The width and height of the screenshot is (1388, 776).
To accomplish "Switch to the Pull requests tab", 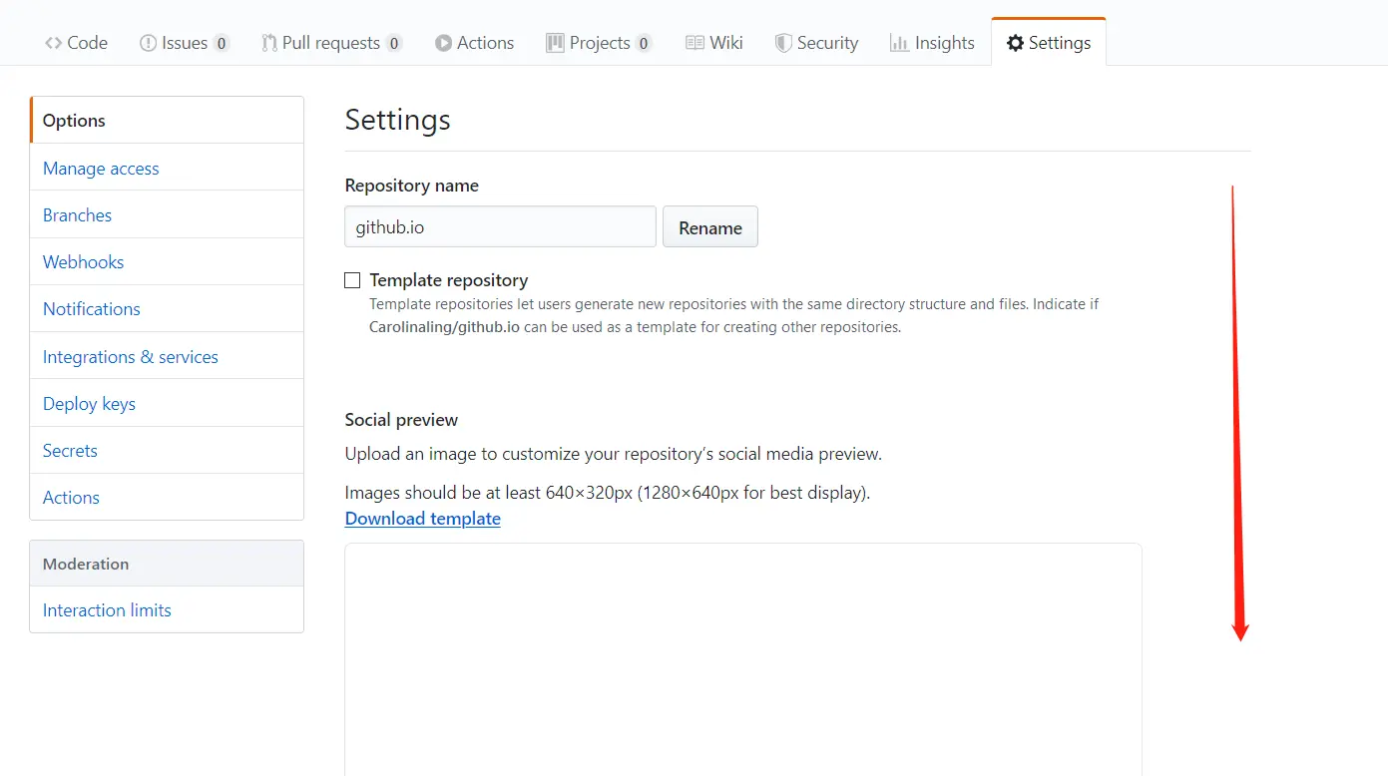I will click(x=331, y=43).
